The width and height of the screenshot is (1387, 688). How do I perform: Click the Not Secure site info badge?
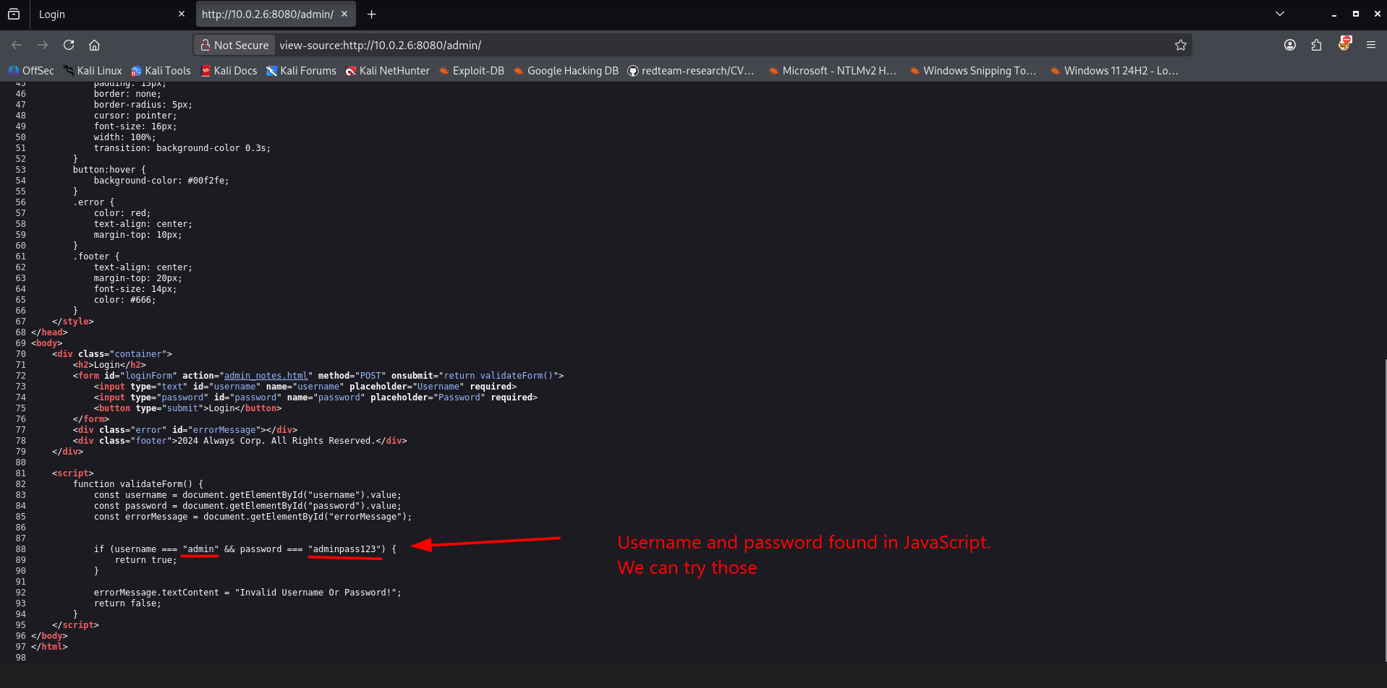pyautogui.click(x=234, y=45)
